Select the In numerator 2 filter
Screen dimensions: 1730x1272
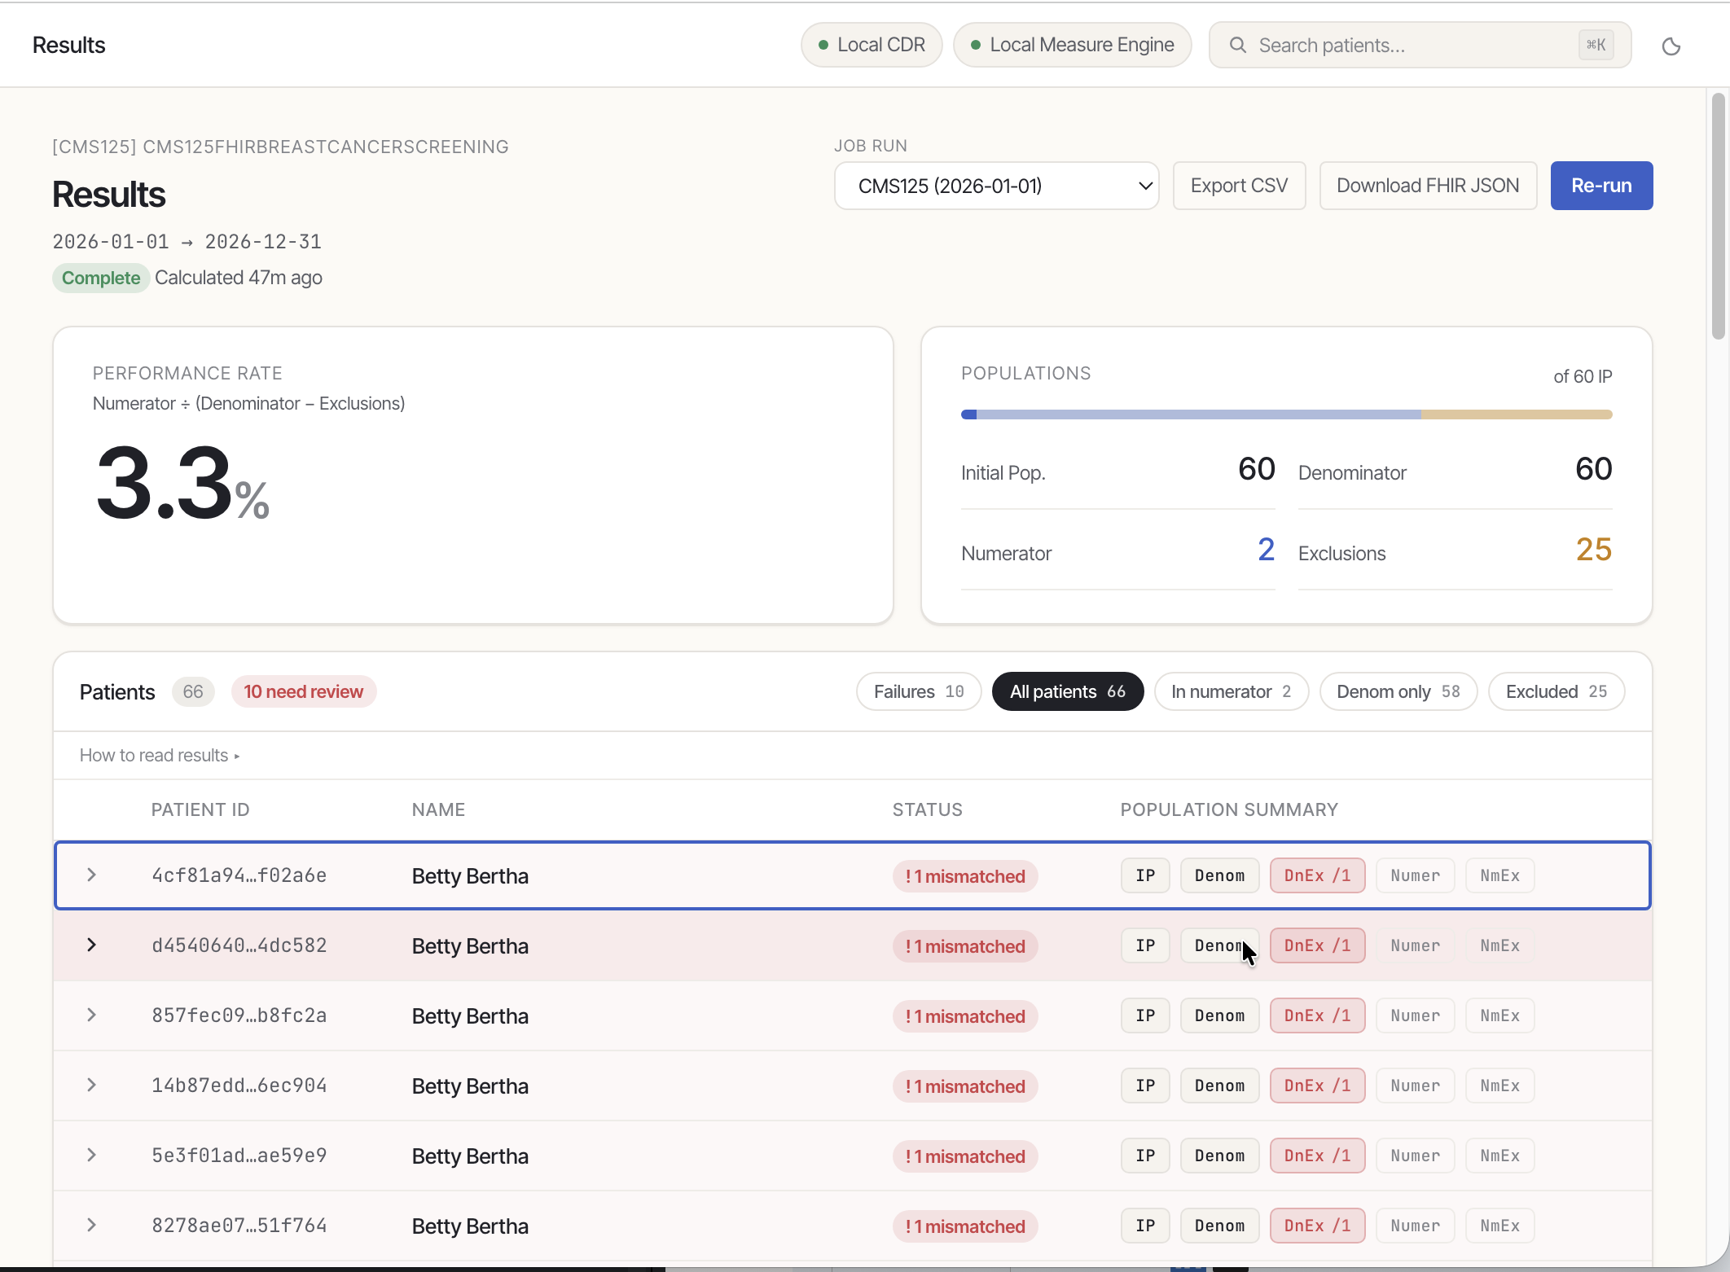click(x=1231, y=691)
